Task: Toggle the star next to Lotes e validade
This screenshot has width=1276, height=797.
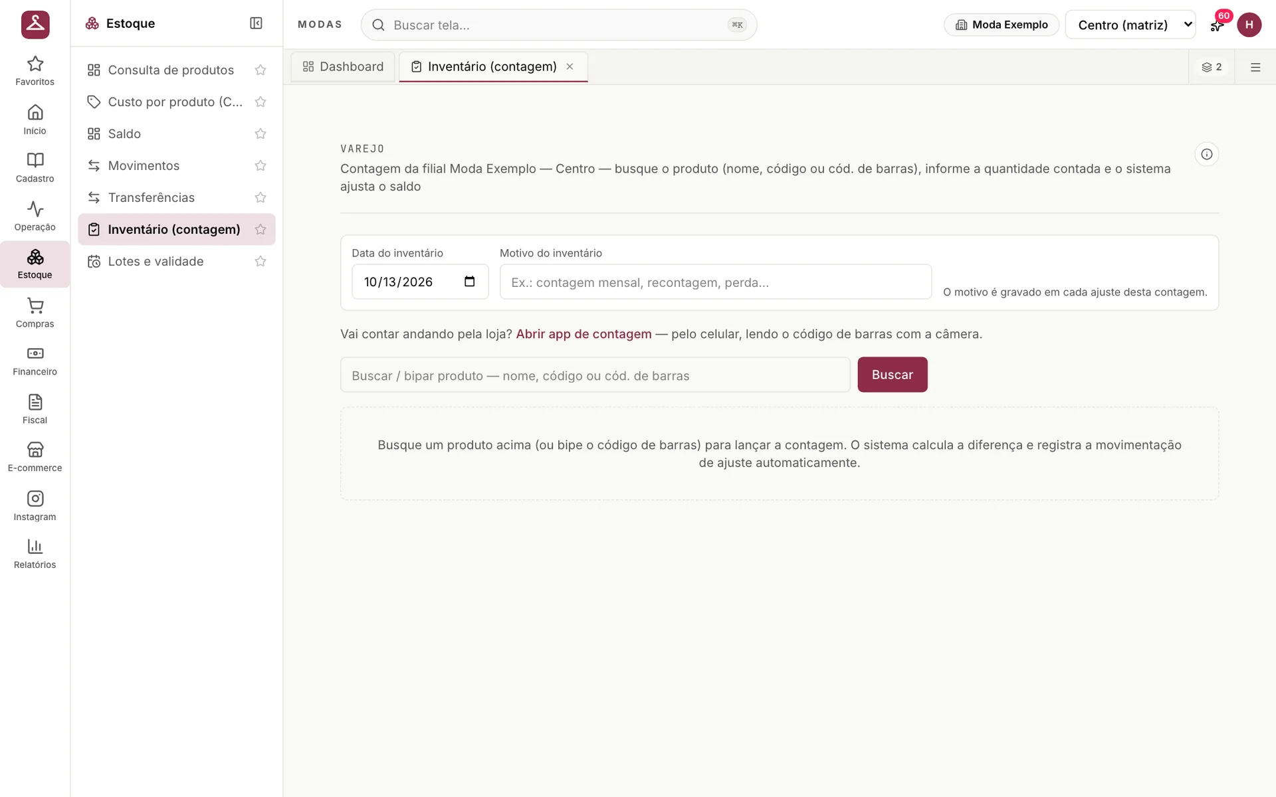Action: [261, 261]
